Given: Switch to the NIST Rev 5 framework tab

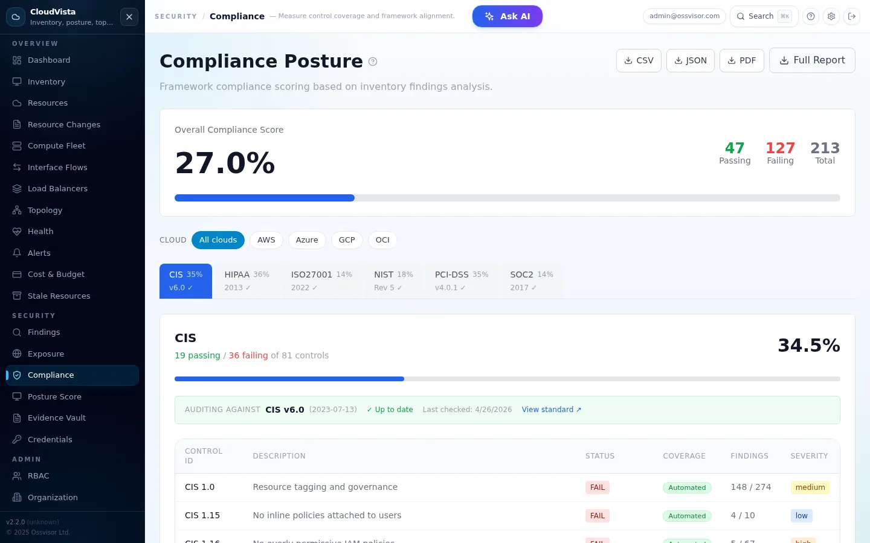Looking at the screenshot, I should tap(394, 281).
